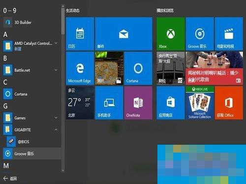Click the Games folder icon
Viewport: 246px width, 184px height.
(8, 118)
